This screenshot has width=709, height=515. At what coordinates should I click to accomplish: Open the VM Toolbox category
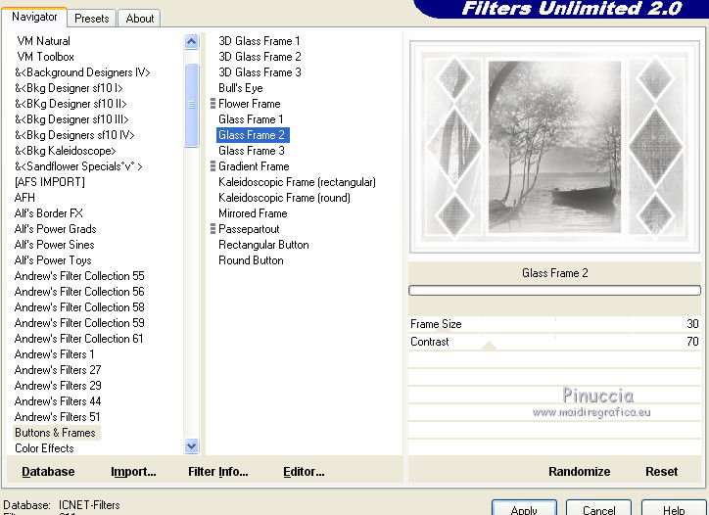(45, 57)
